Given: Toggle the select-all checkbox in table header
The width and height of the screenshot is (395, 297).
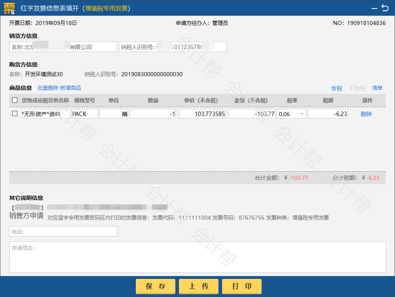Looking at the screenshot, I should (15, 100).
